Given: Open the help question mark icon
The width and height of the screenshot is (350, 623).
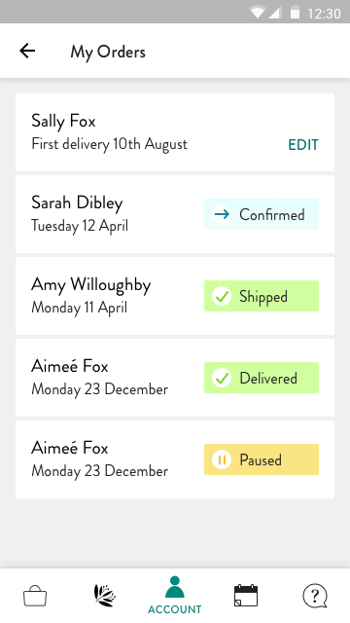Looking at the screenshot, I should (315, 596).
